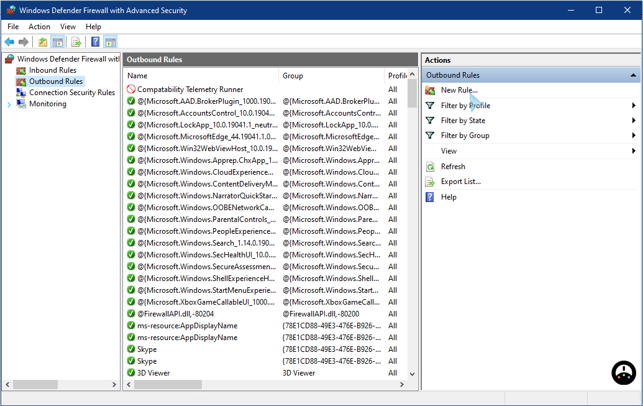643x406 pixels.
Task: Select the @{Microsoft.Windows.Search_1.14.0.190... rule
Action: tap(206, 243)
